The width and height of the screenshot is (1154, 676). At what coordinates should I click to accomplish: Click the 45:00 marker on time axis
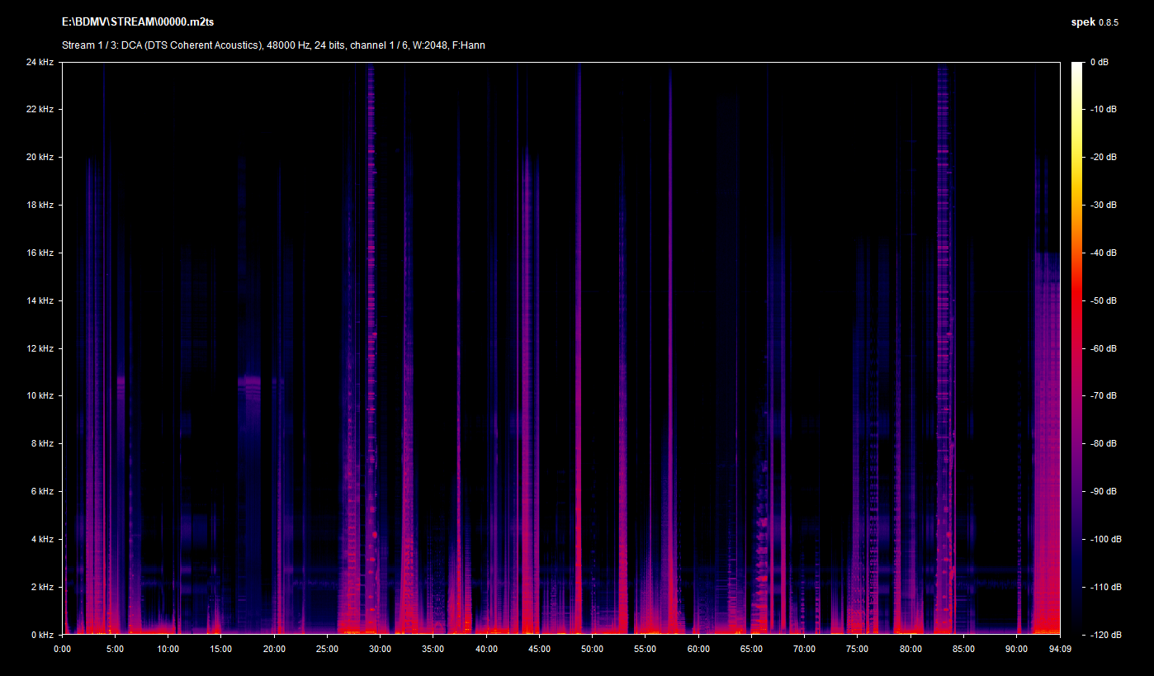(539, 649)
